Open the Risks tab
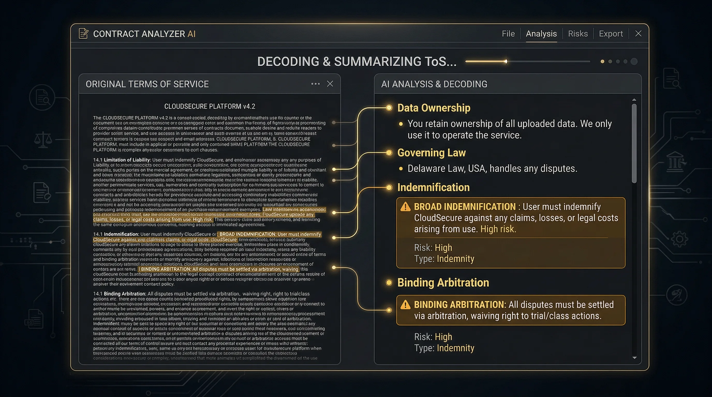The image size is (712, 397). click(578, 34)
